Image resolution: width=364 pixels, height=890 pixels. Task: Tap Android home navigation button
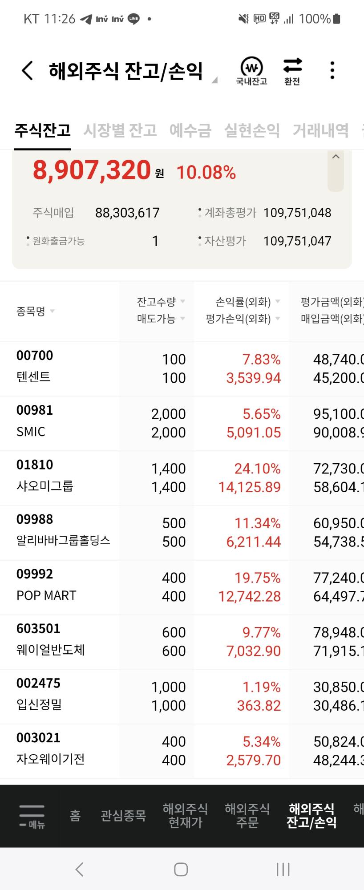click(x=181, y=869)
